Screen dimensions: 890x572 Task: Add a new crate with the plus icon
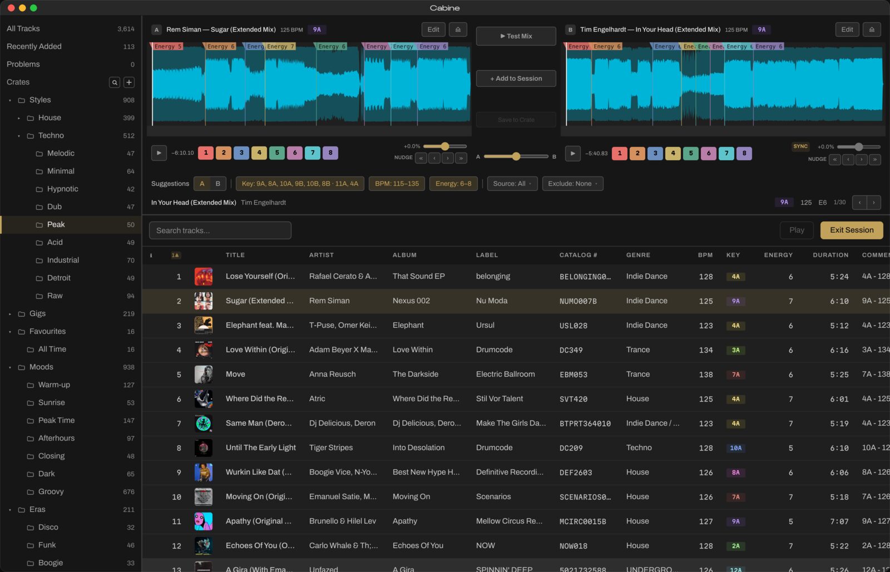tap(129, 82)
